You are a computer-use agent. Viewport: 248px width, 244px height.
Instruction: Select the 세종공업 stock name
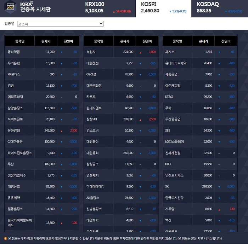[x=171, y=74]
